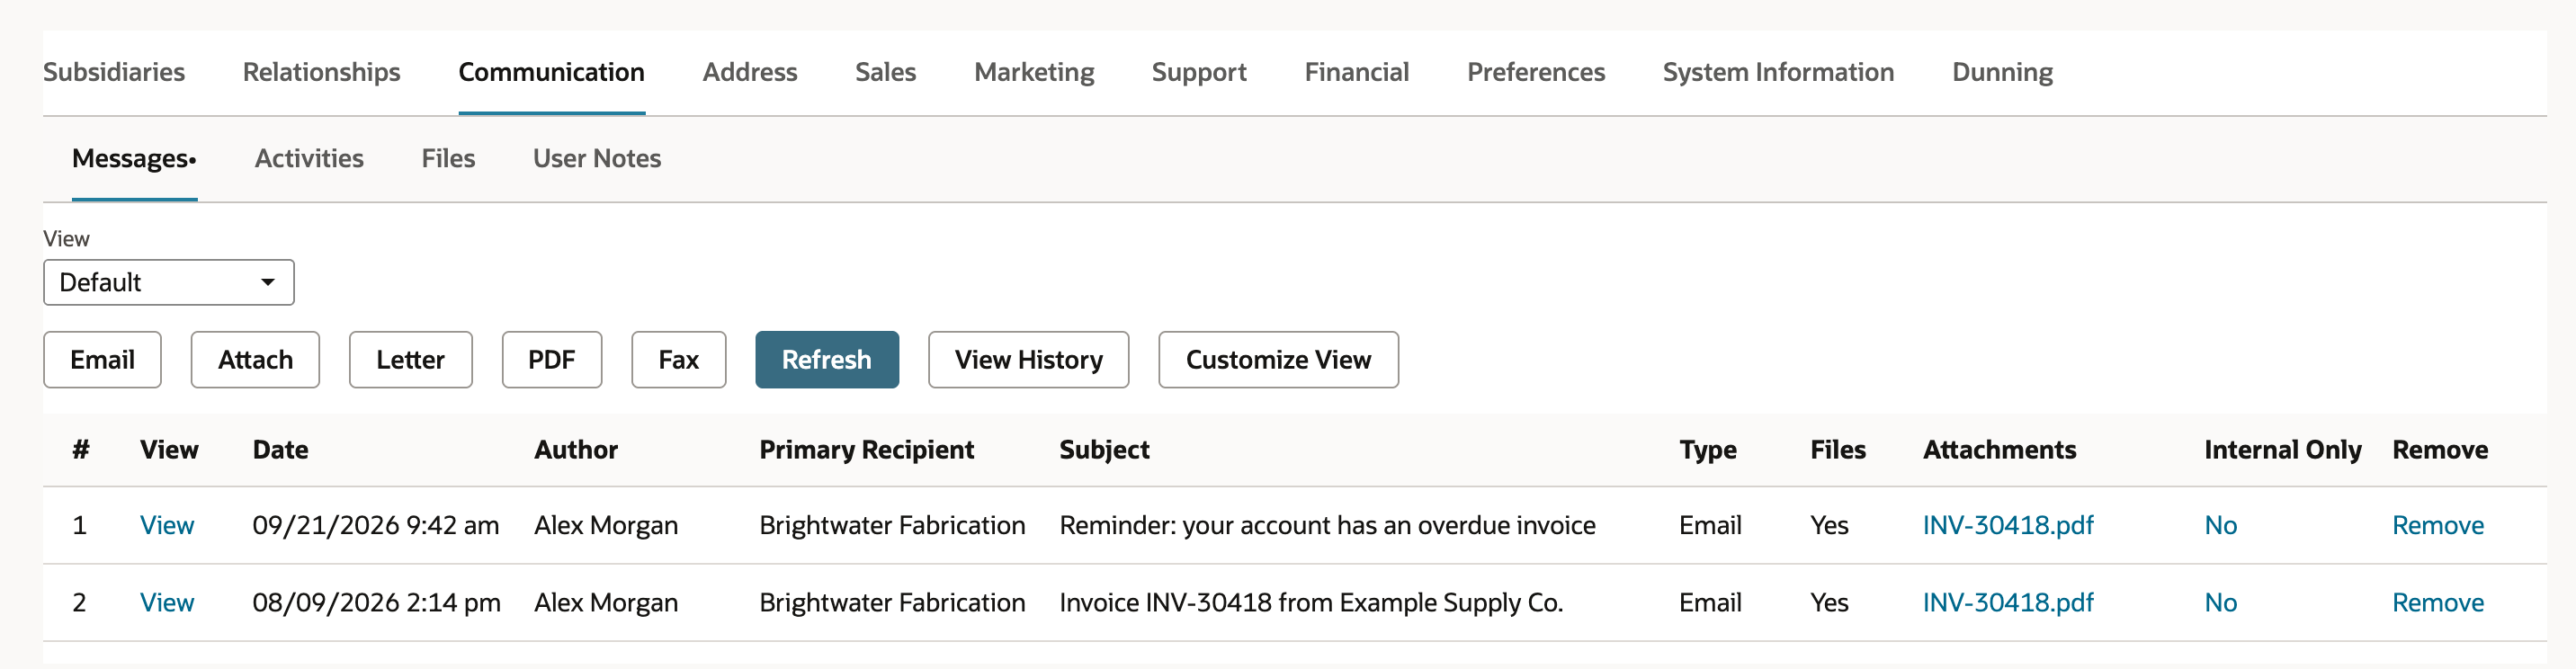
Task: Click the PDF button
Action: 551,359
